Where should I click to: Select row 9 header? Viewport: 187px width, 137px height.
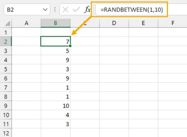[x=6, y=105]
